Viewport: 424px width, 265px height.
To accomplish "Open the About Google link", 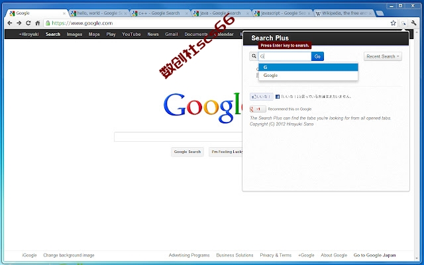I will [x=334, y=255].
